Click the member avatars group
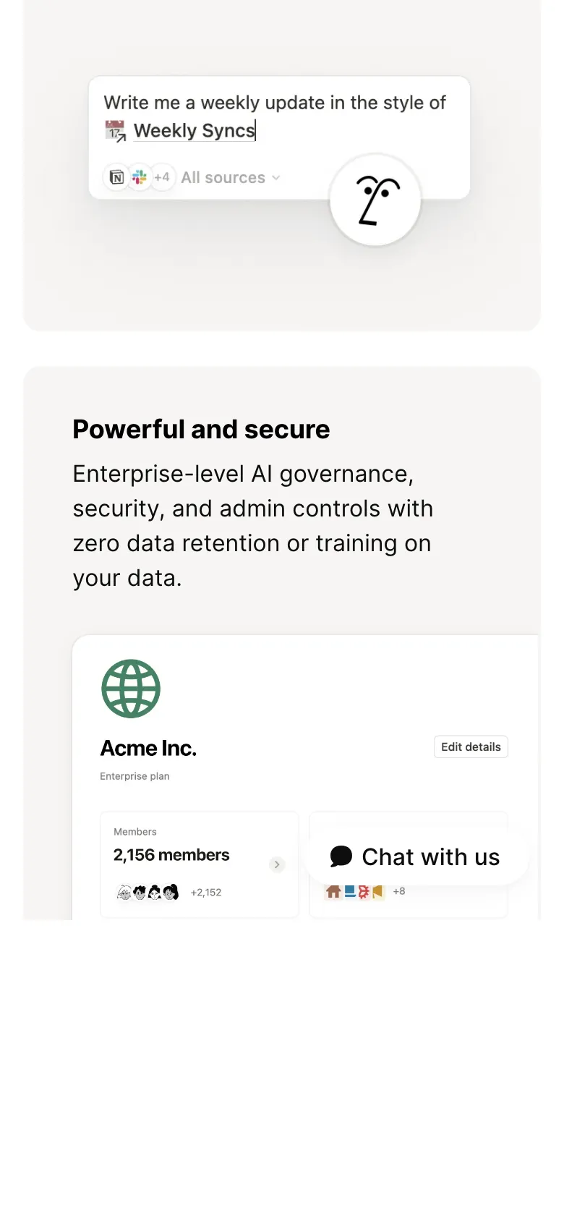Viewport: 564px width, 1221px height. click(148, 893)
